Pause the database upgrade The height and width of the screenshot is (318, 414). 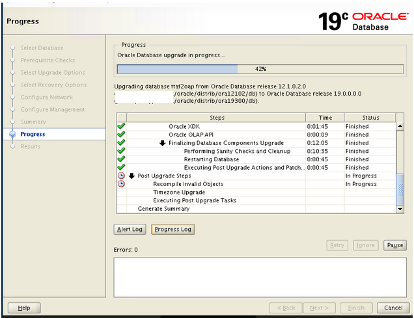coord(395,245)
